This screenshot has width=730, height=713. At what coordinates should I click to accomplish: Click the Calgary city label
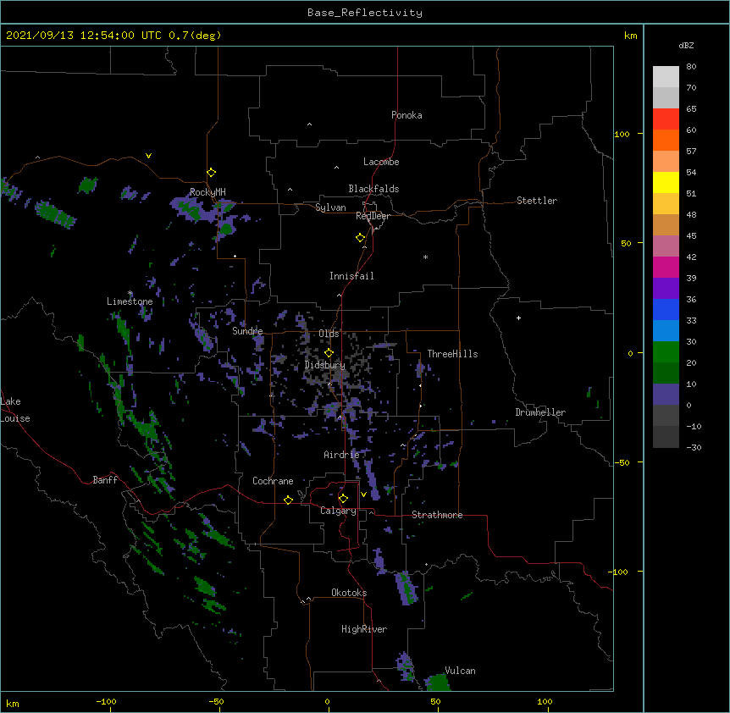click(338, 511)
